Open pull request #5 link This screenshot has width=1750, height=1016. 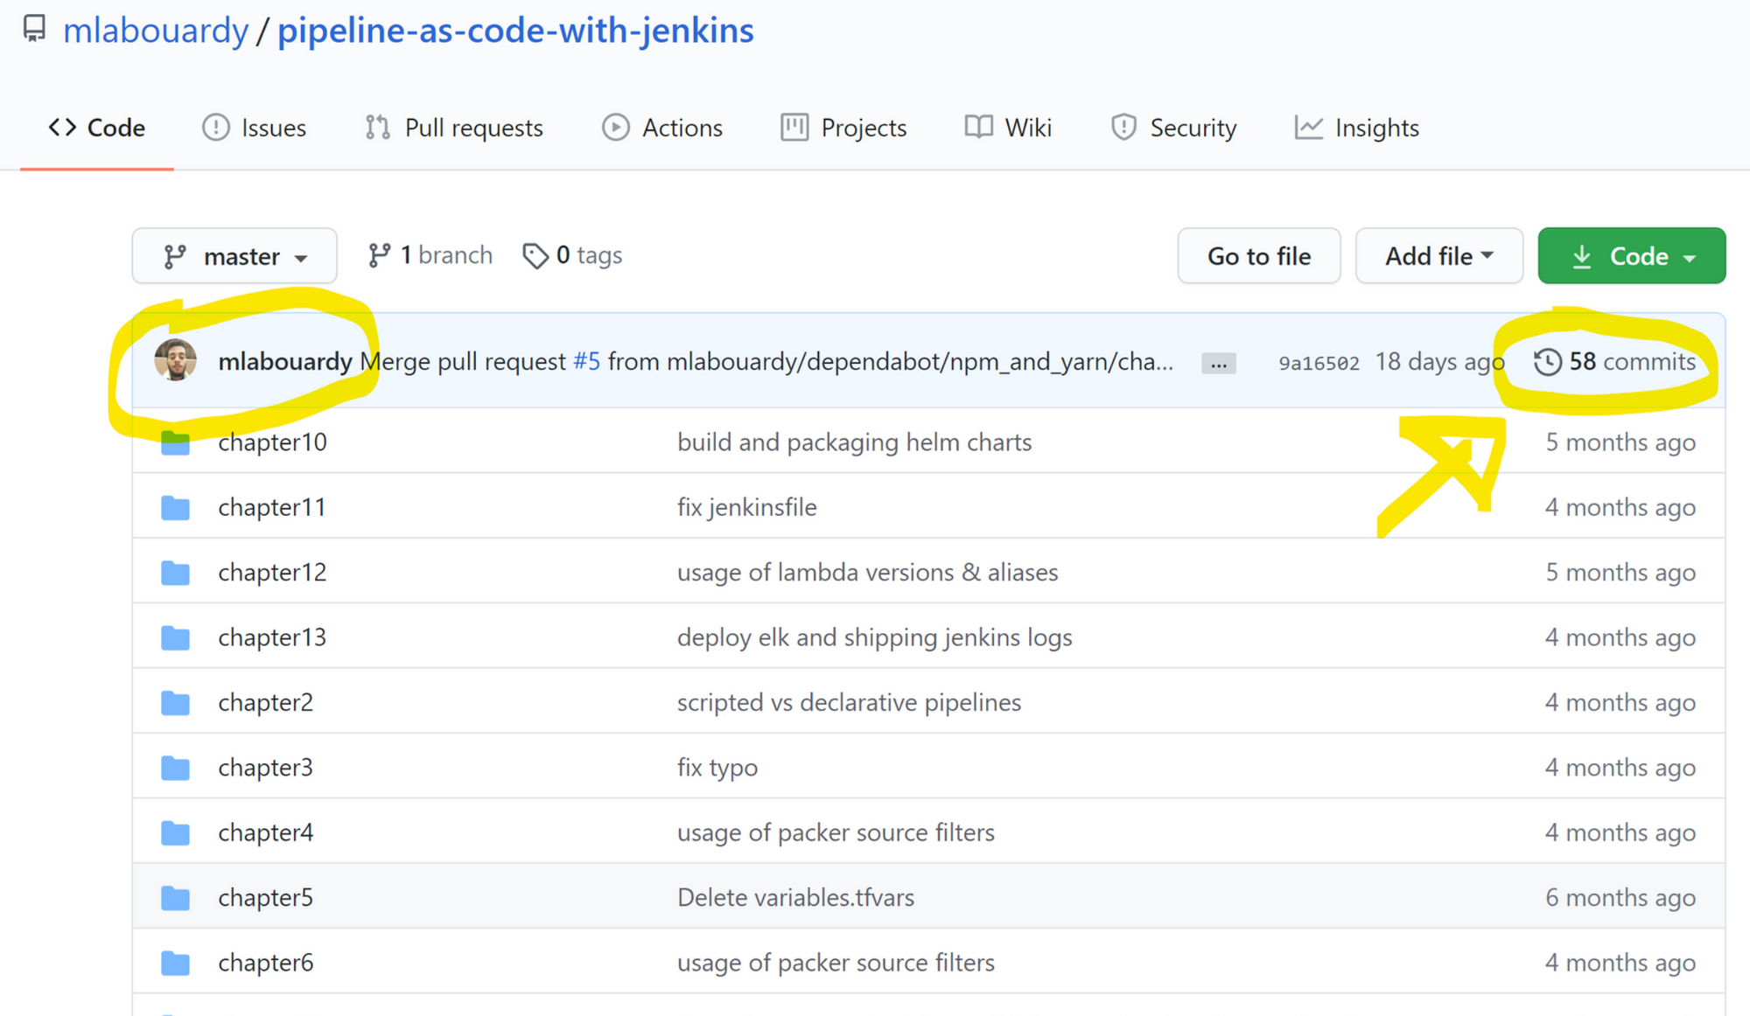[x=586, y=361]
